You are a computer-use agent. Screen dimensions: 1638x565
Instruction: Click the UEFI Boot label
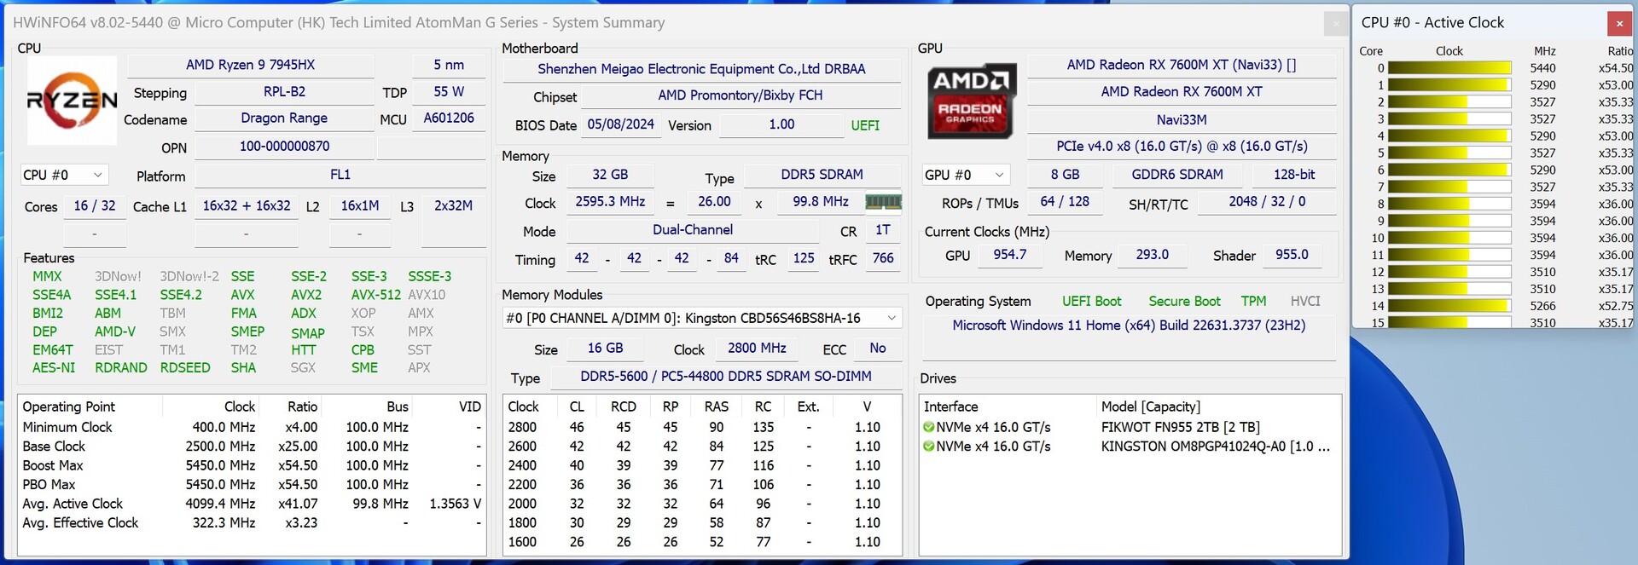[x=1091, y=302]
